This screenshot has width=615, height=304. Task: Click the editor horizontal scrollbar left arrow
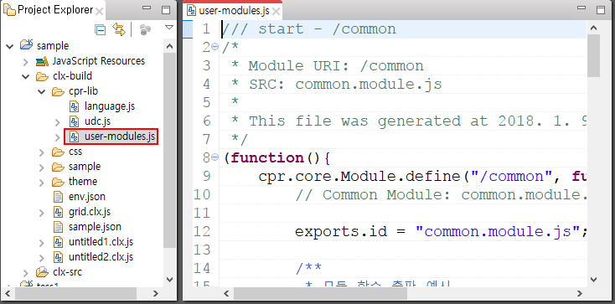226,293
